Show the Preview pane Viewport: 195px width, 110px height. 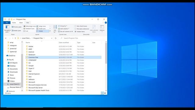click(x=16, y=27)
